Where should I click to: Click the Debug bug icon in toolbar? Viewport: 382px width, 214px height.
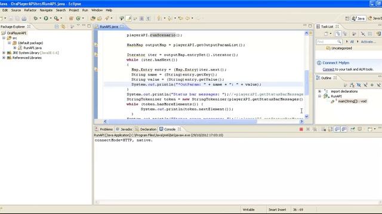(36, 18)
